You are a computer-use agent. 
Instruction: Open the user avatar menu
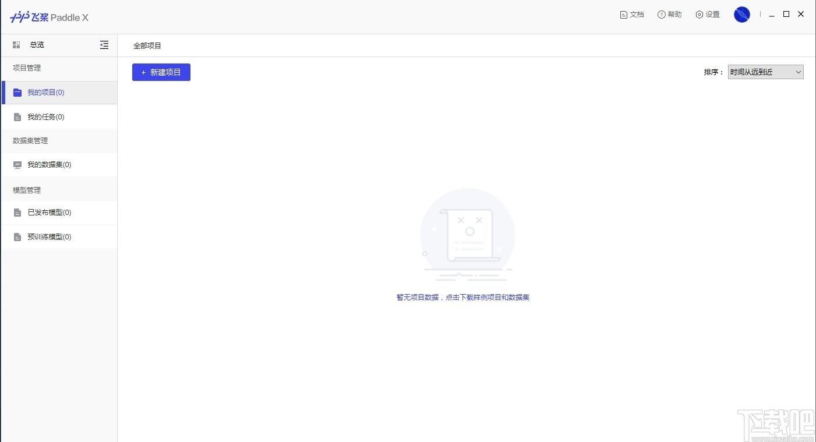click(x=742, y=15)
